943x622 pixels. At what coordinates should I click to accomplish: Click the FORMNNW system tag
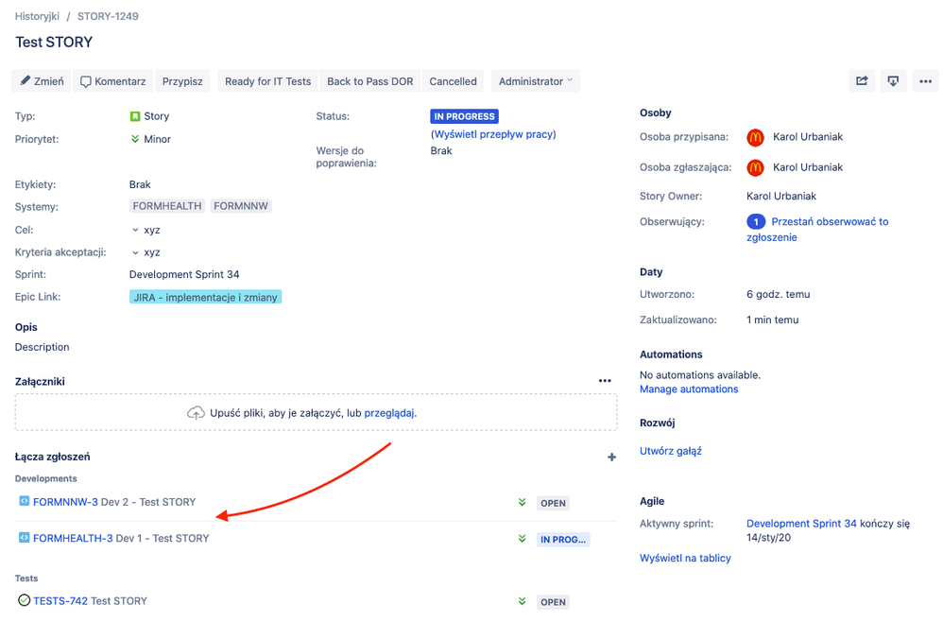click(x=241, y=206)
